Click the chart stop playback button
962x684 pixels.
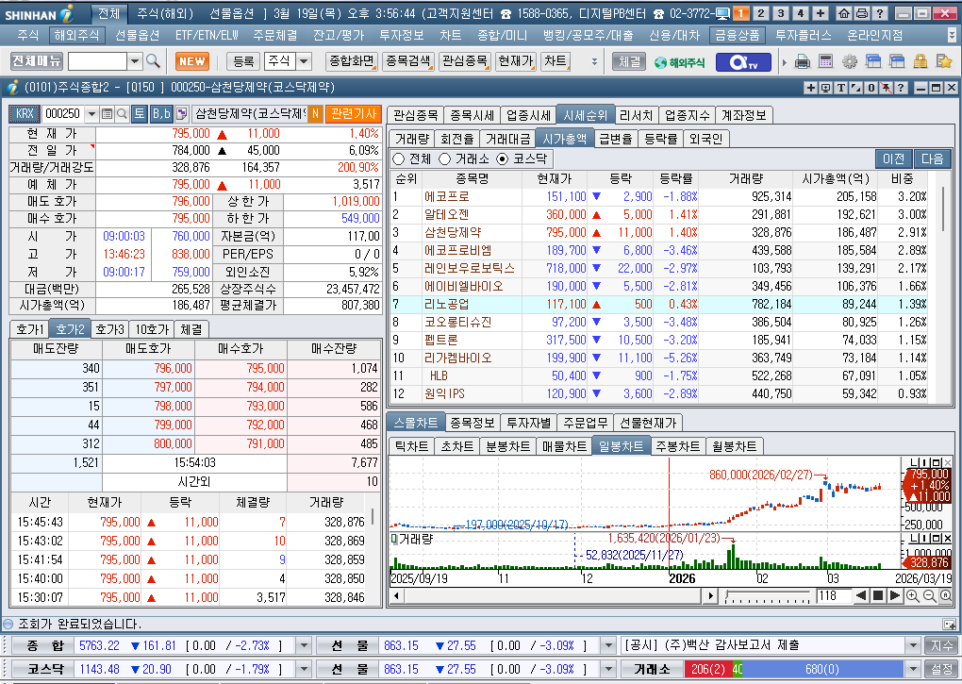878,595
